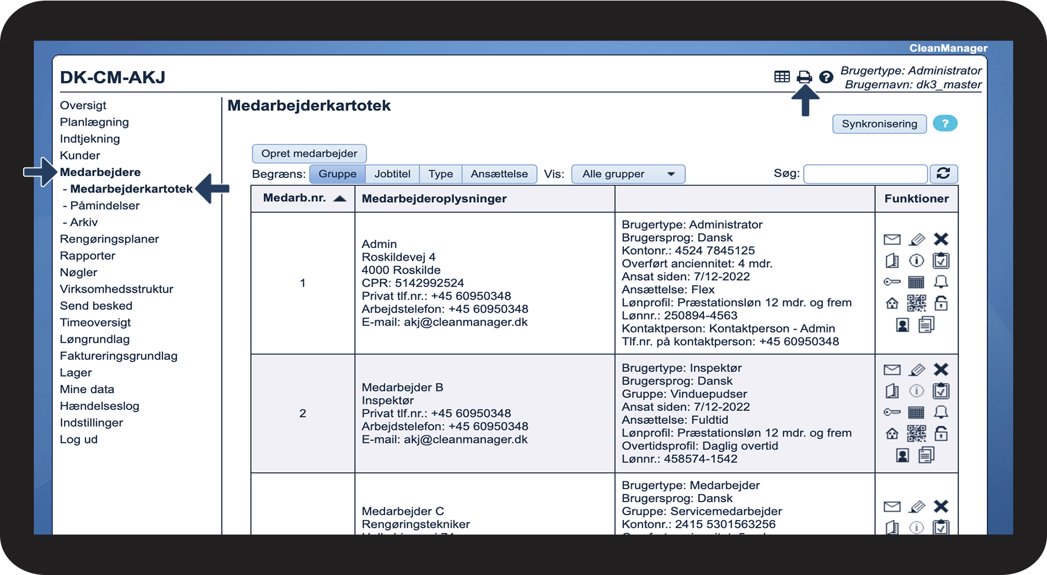The height and width of the screenshot is (575, 1047).
Task: Open the calendar grid icon for Medarbejder B
Action: click(917, 412)
